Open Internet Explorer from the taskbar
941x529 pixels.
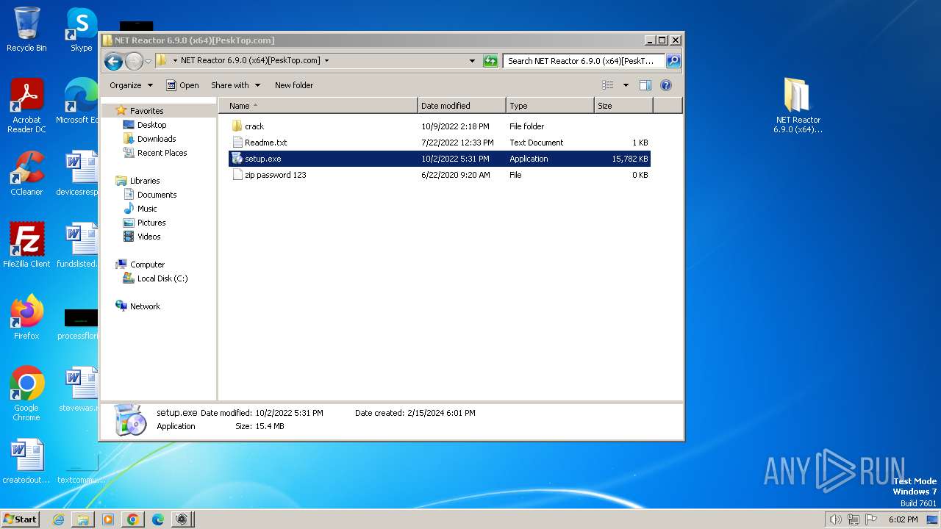(x=58, y=519)
